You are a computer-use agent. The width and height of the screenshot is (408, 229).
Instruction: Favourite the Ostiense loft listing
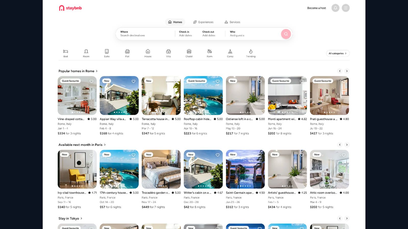[x=260, y=81]
